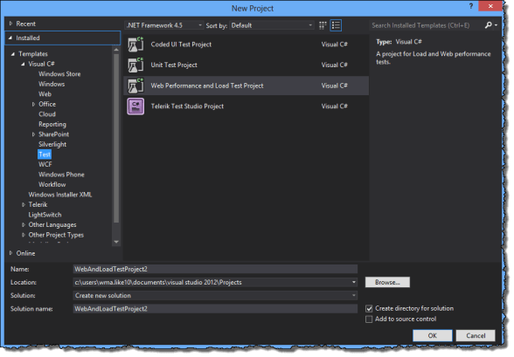Select the Silverlight template category
This screenshot has height=357, width=514.
[52, 144]
